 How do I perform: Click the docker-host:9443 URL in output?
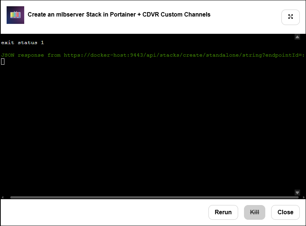(x=104, y=55)
